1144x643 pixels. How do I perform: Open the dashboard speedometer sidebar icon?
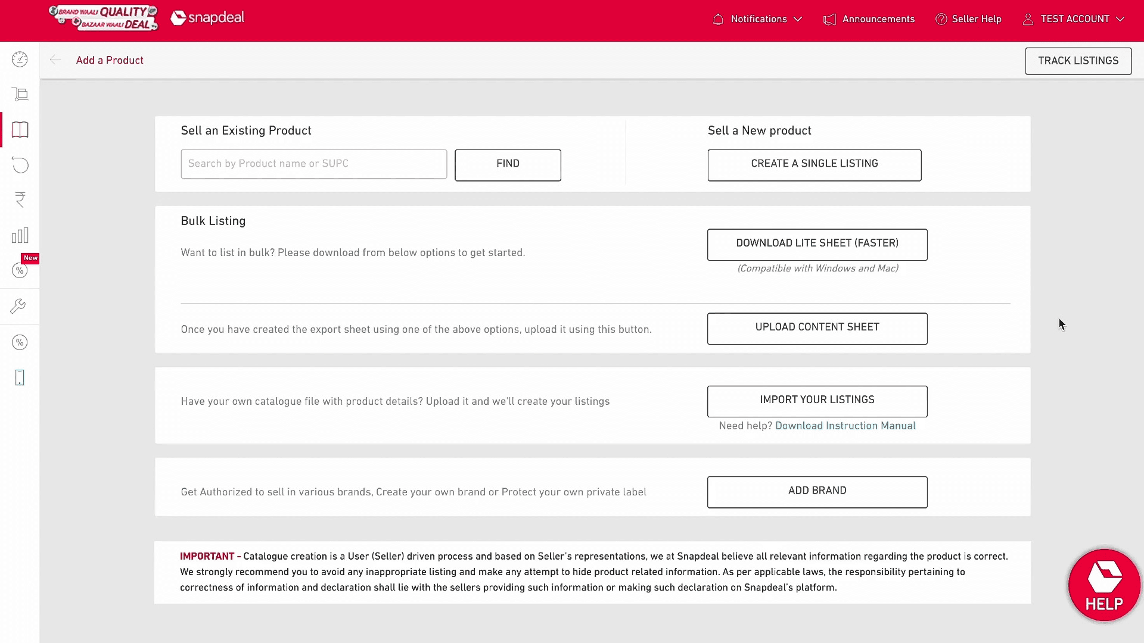click(20, 60)
